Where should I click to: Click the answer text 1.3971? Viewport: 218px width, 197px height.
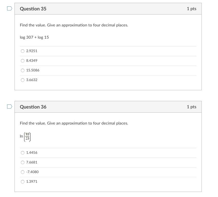click(x=32, y=181)
